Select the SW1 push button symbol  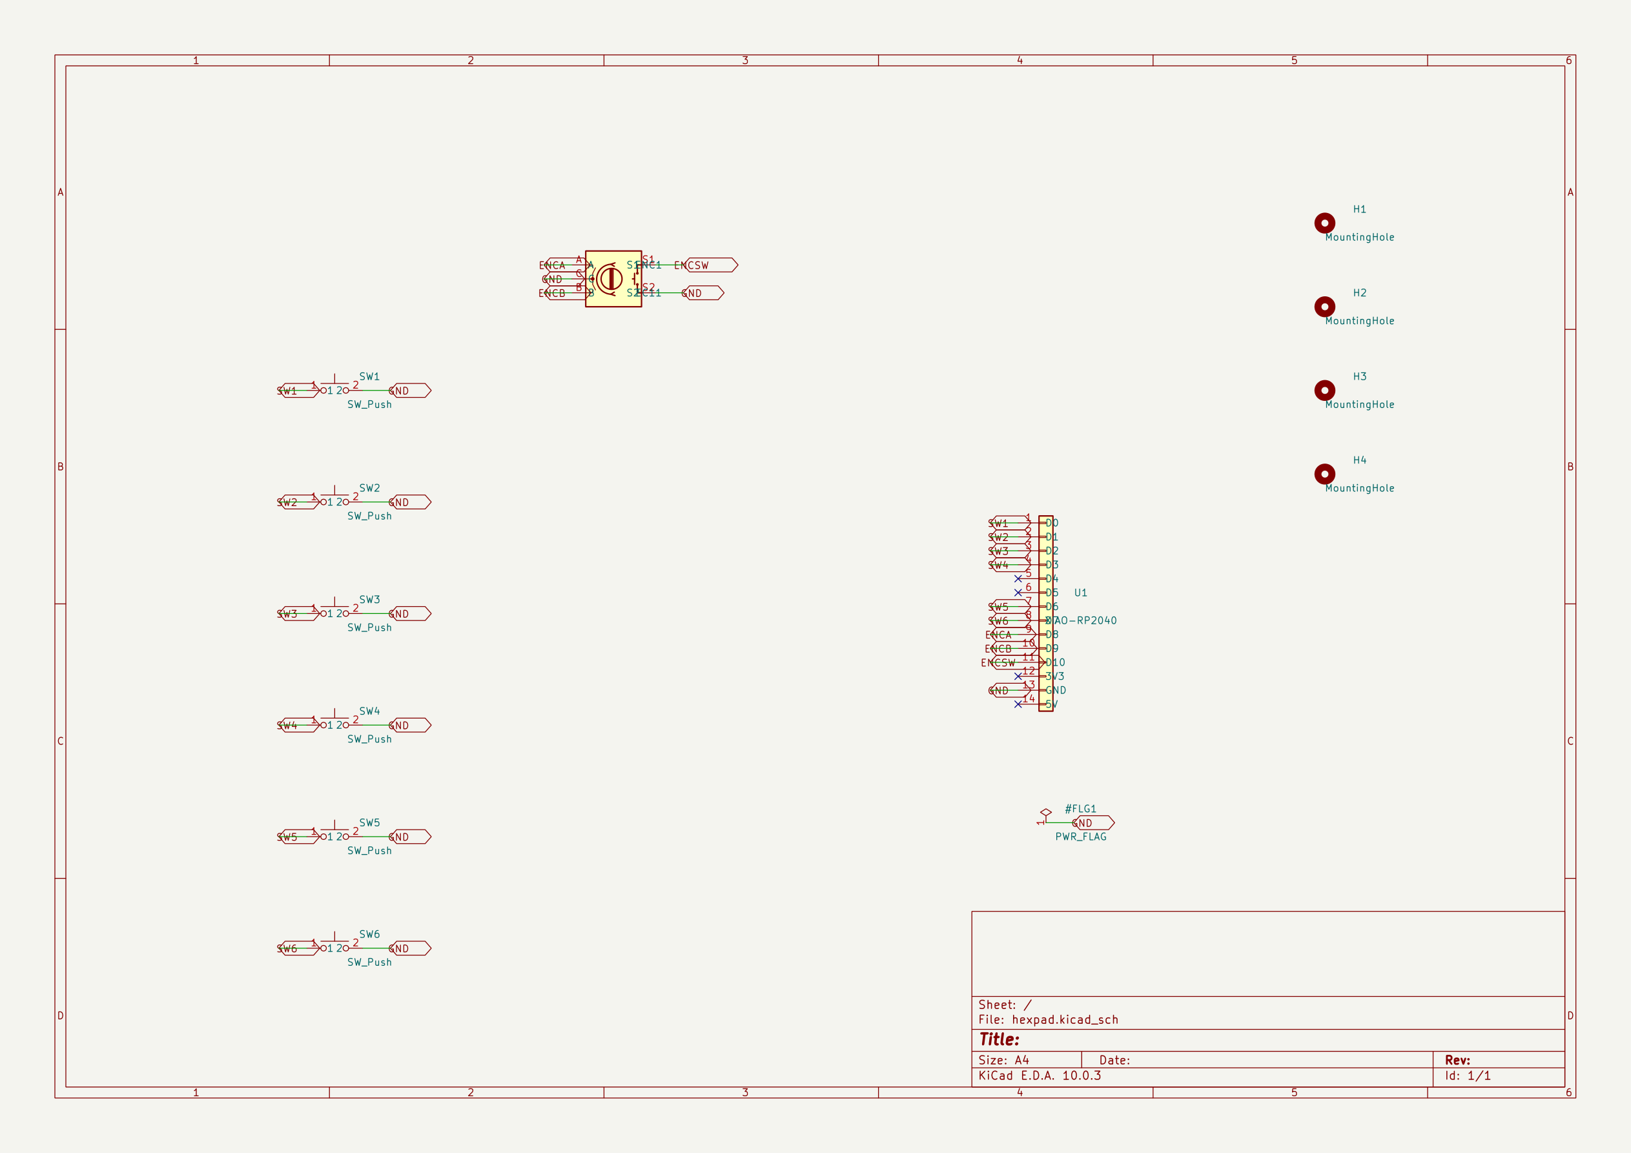coord(334,386)
